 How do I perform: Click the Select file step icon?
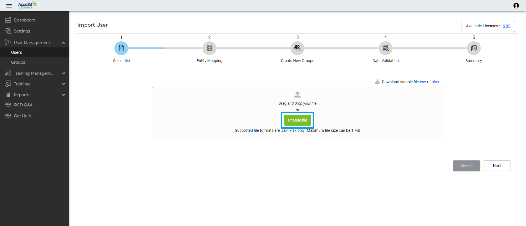tap(121, 48)
